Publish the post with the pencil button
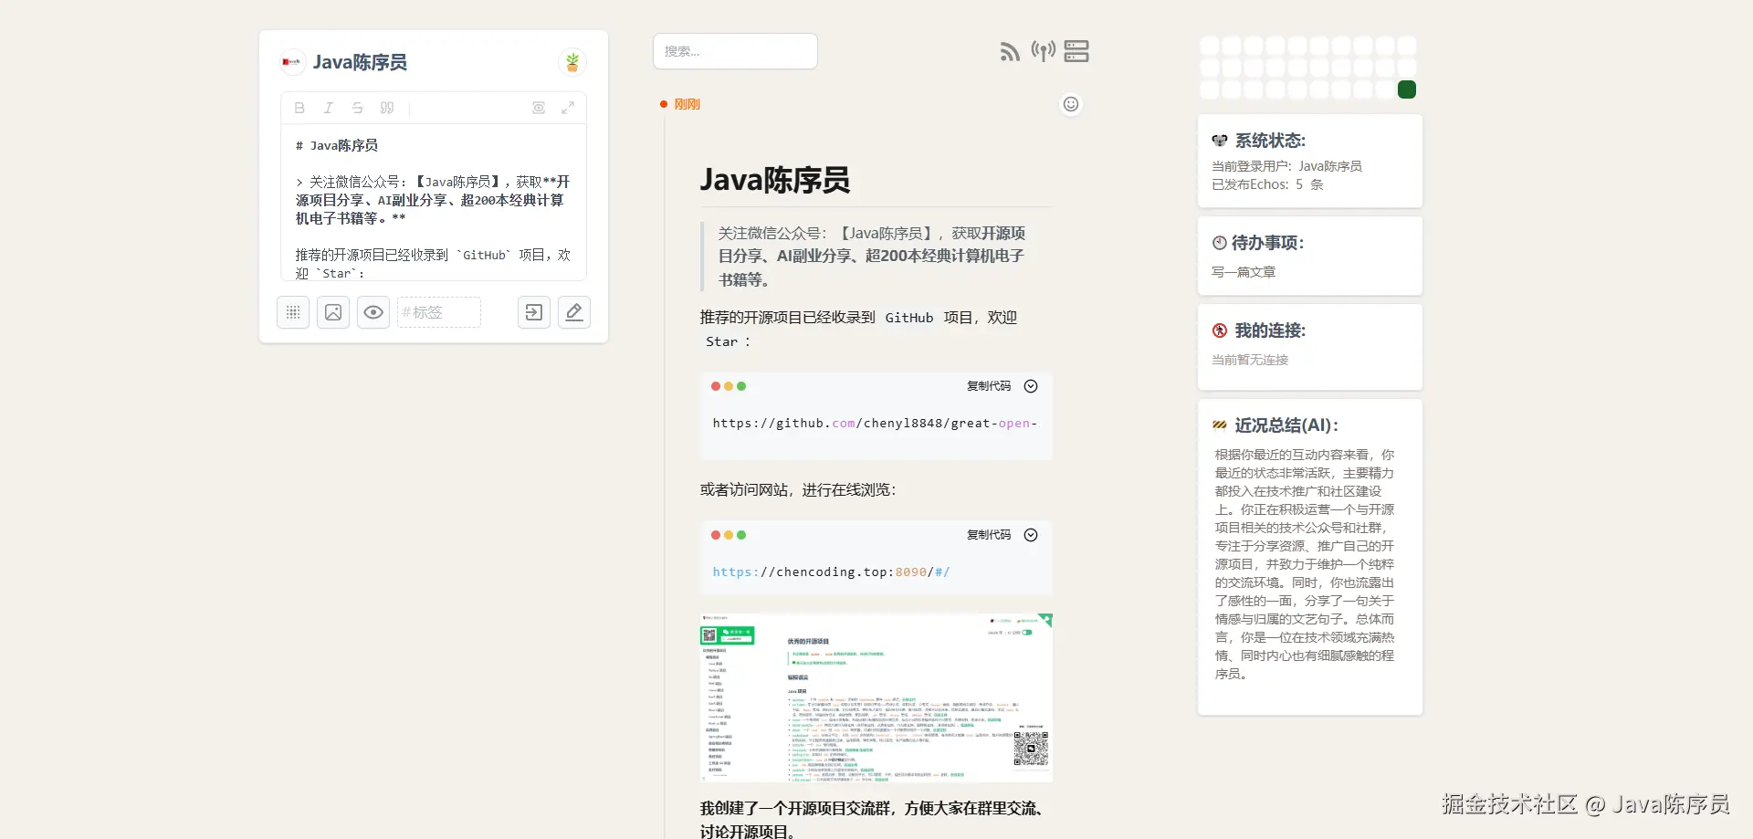The height and width of the screenshot is (839, 1753). 574,312
